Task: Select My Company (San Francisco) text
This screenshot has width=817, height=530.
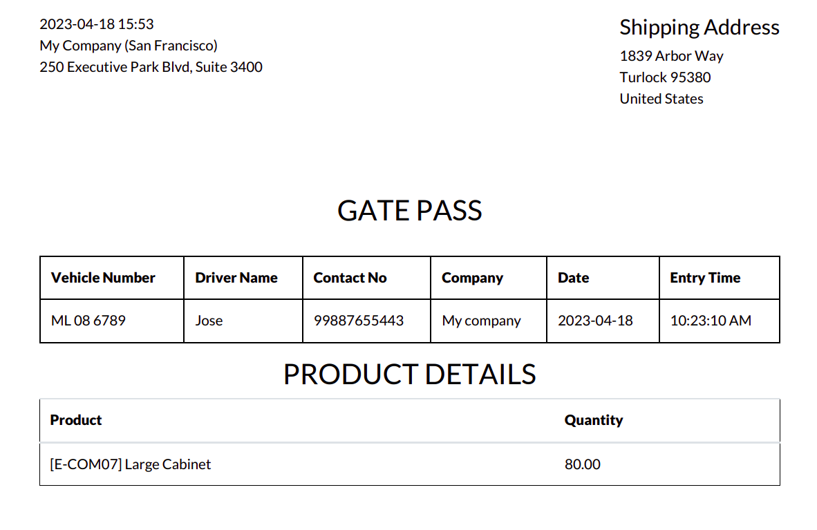Action: [129, 46]
